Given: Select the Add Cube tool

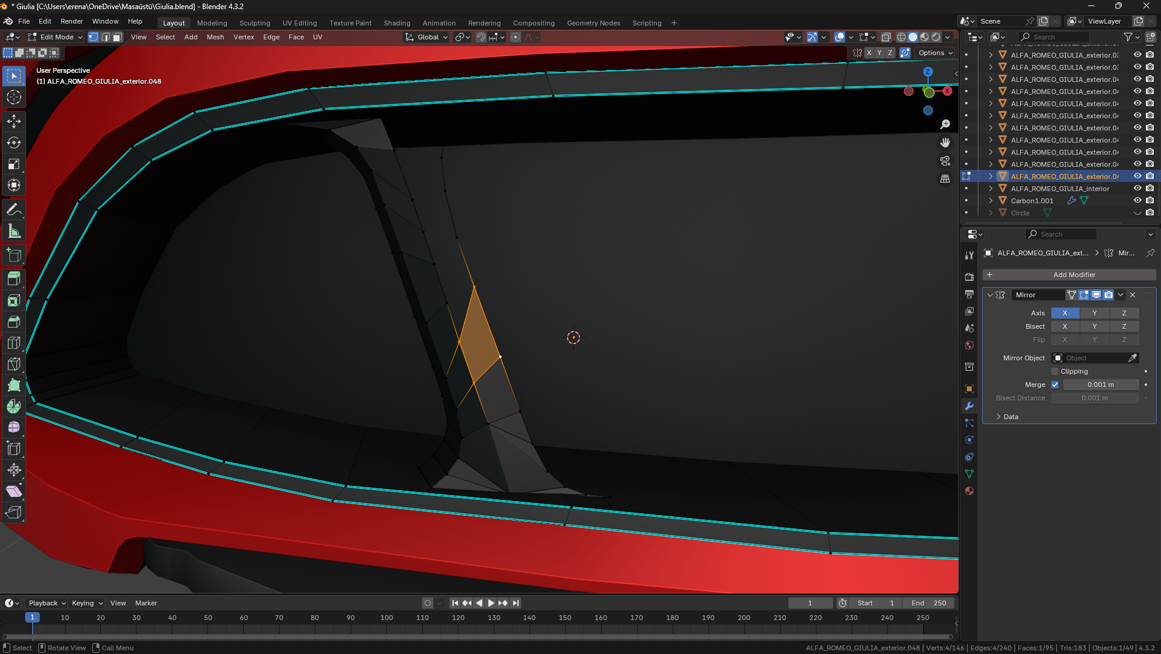Looking at the screenshot, I should point(14,255).
